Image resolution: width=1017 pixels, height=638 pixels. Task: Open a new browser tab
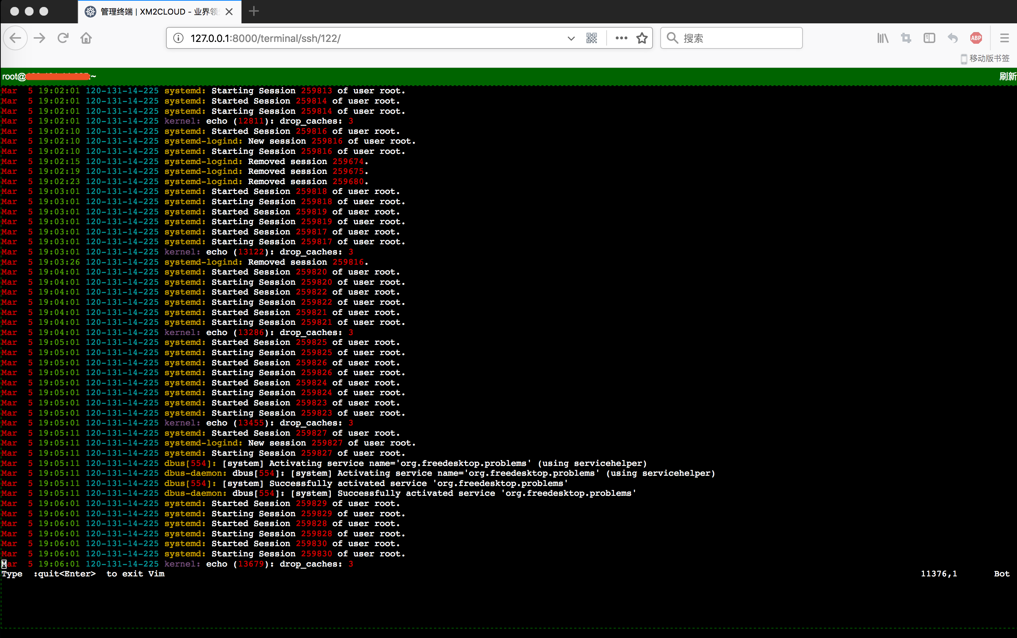pyautogui.click(x=254, y=11)
